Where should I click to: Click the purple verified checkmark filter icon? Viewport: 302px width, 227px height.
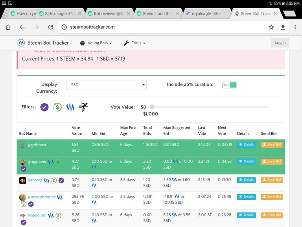(44, 107)
